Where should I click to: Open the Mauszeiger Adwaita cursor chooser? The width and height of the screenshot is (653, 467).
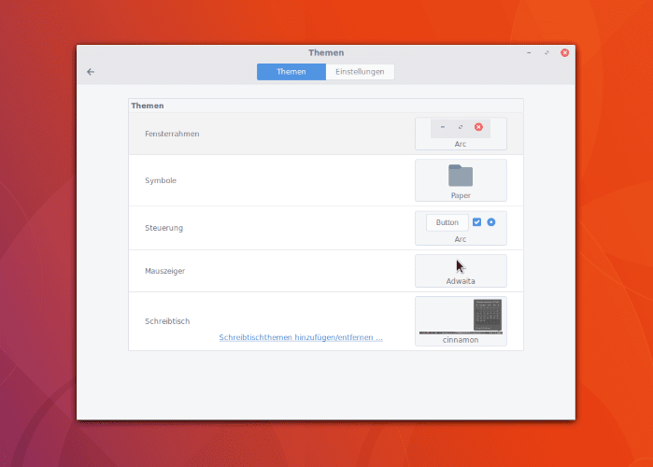[461, 271]
